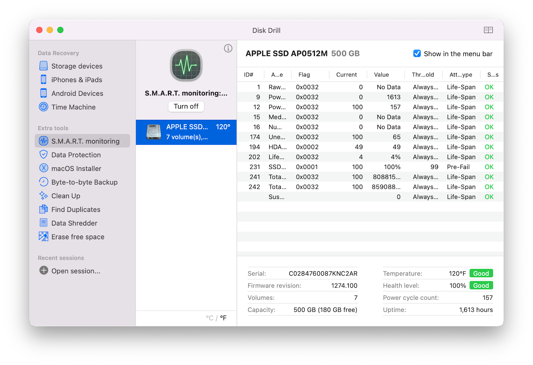533x365 pixels.
Task: Click the Good badge next to Health level
Action: tap(481, 285)
